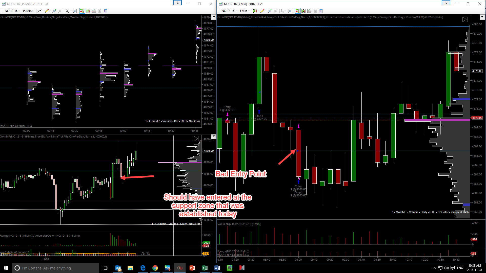This screenshot has width=486, height=273.
Task: Open instrument dropdown NQ 12-16 in 15 Min window
Action: pyautogui.click(x=12, y=11)
